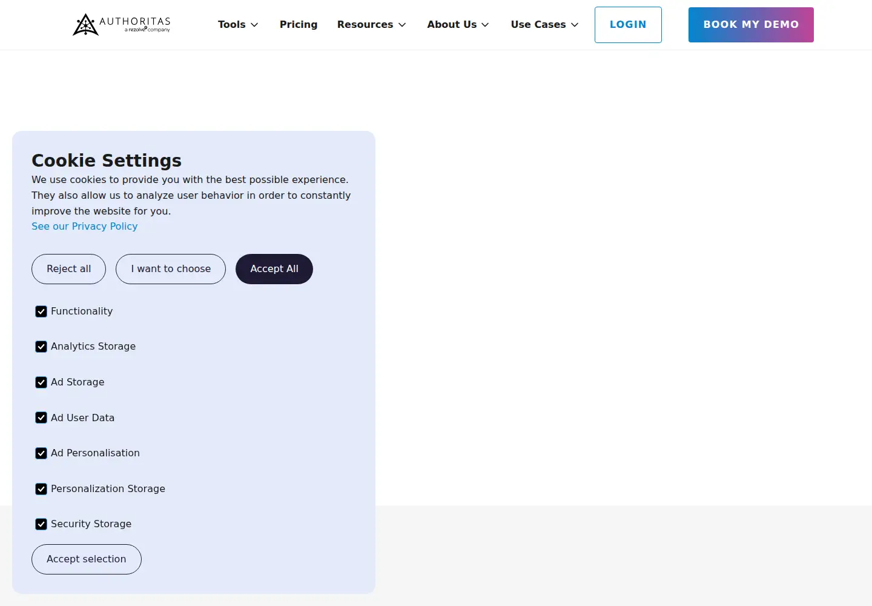Confirm with the Accept selection button
The image size is (872, 606).
tap(87, 559)
